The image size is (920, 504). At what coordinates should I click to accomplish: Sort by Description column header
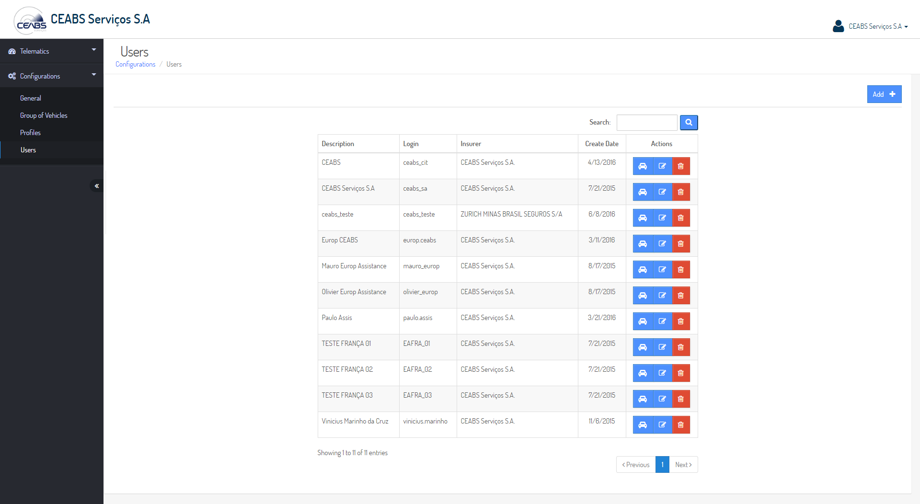pyautogui.click(x=358, y=144)
